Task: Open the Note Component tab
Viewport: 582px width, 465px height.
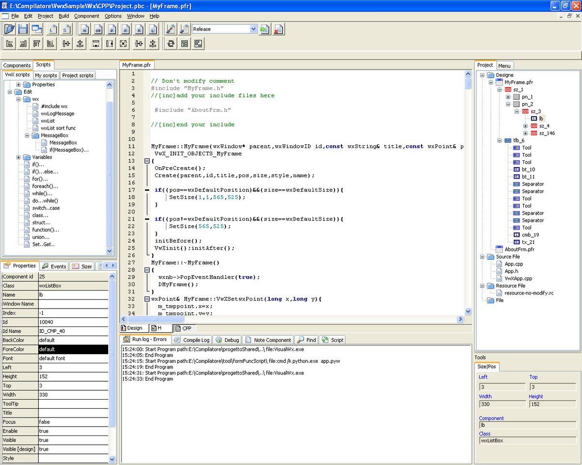Action: [268, 340]
